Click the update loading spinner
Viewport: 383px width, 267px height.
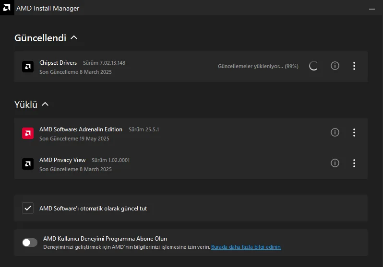pos(313,66)
